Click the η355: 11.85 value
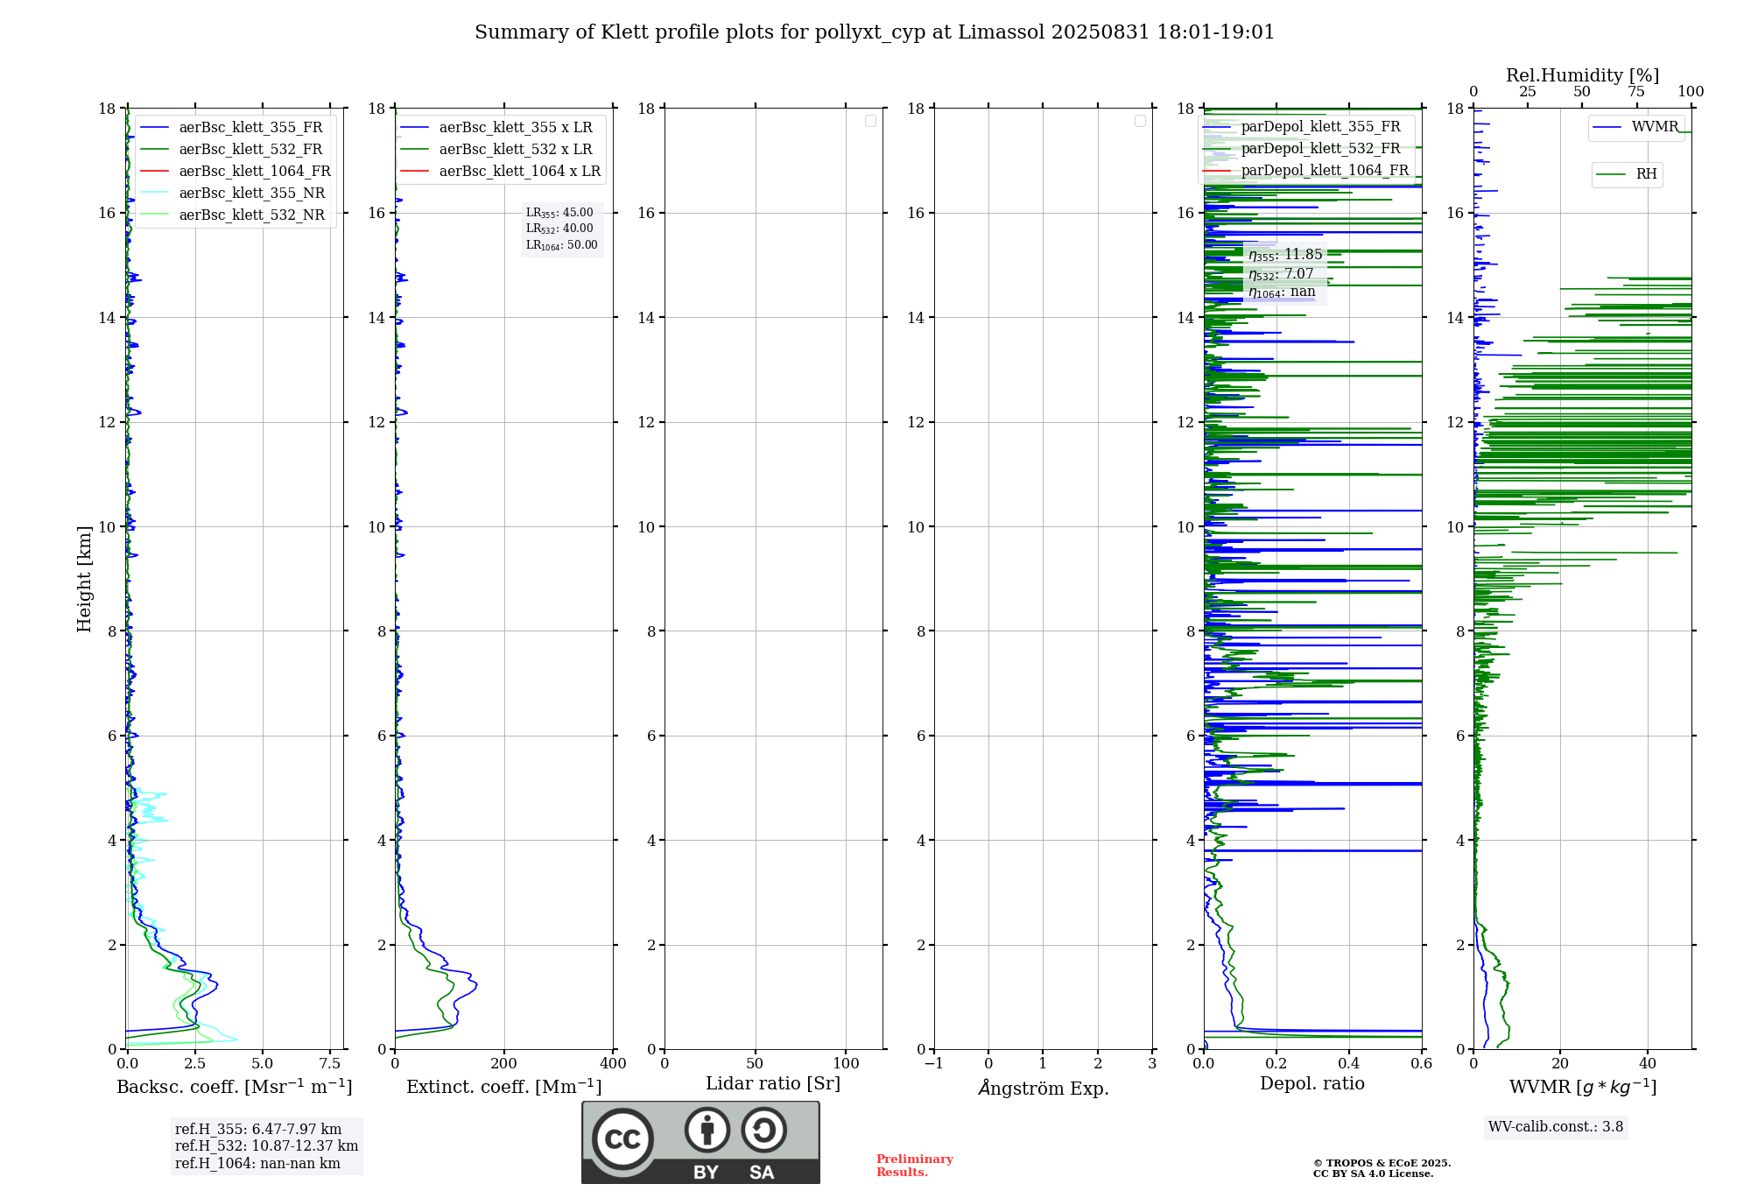 [1285, 255]
